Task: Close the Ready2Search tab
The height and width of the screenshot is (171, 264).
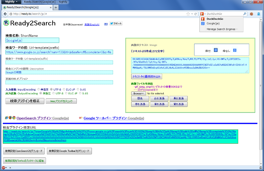Action: pyautogui.click(x=51, y=8)
